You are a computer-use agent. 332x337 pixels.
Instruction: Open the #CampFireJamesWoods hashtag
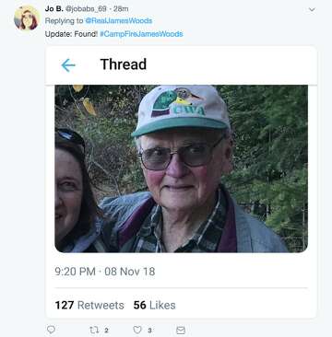(x=141, y=34)
